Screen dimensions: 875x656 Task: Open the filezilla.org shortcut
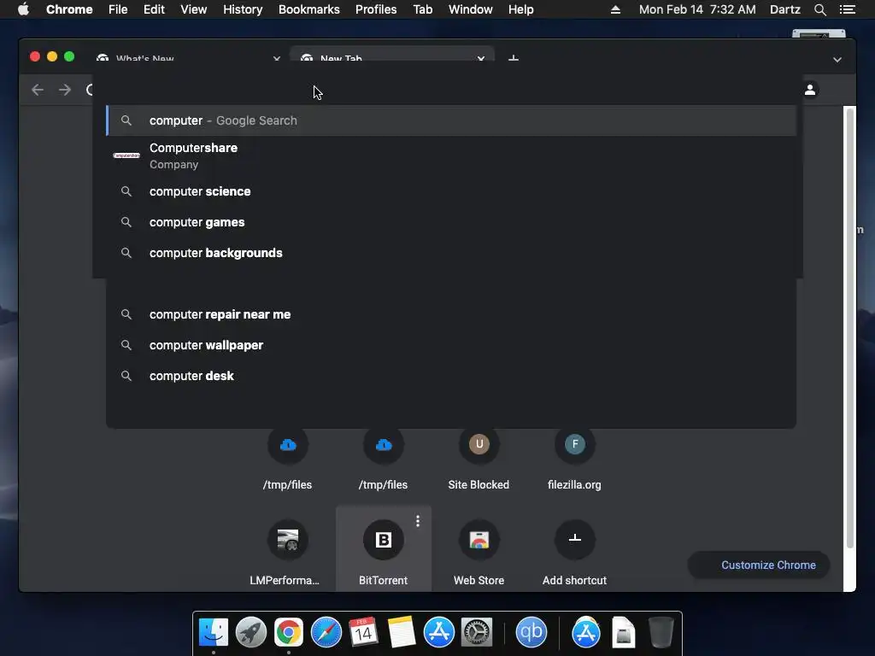[575, 460]
